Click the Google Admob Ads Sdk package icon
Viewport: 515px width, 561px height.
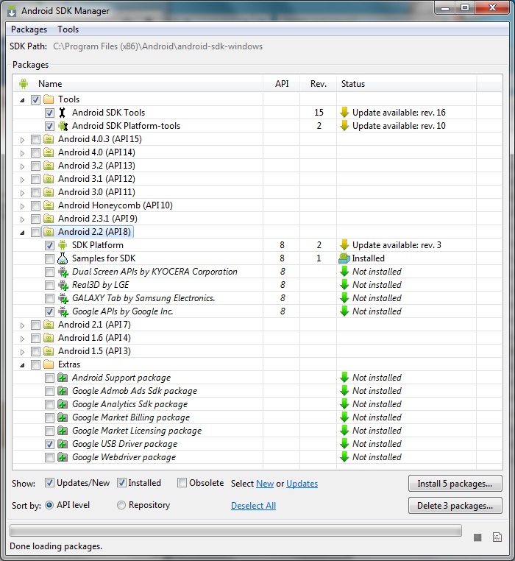click(x=63, y=391)
